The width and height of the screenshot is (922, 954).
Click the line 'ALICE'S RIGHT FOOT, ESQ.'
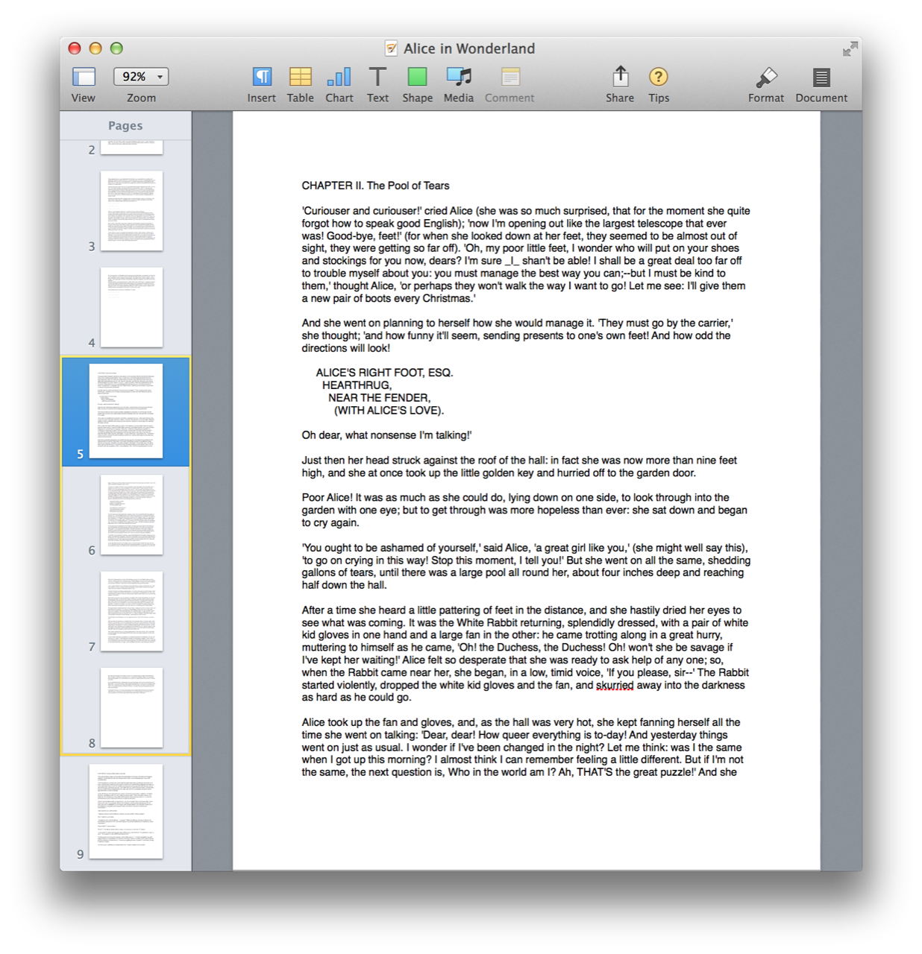(384, 373)
